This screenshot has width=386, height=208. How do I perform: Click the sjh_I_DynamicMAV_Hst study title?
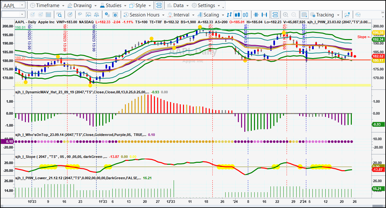point(82,92)
